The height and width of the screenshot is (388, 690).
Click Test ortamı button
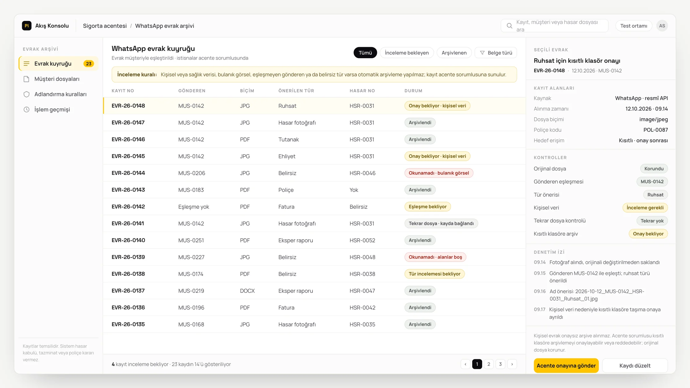point(634,26)
